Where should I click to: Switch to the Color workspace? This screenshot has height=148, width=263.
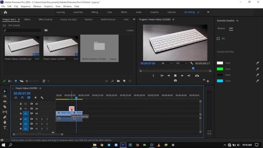(x=109, y=12)
